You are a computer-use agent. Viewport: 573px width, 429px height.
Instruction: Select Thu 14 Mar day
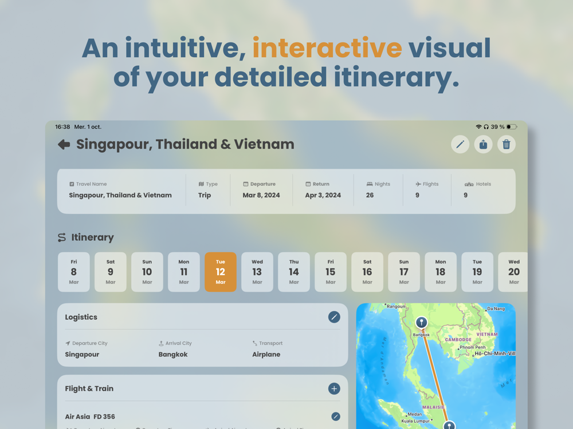click(x=294, y=272)
